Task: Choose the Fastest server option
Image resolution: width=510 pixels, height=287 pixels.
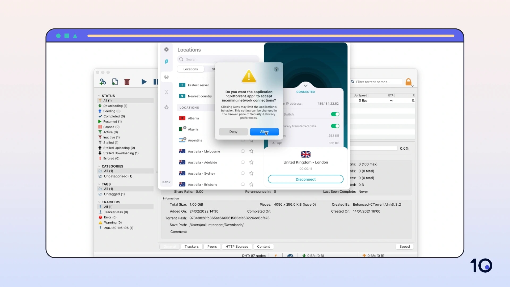Action: click(x=198, y=85)
